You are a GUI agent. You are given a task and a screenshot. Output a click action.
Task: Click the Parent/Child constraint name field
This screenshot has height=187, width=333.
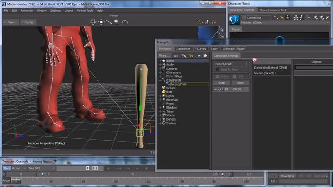230,64
